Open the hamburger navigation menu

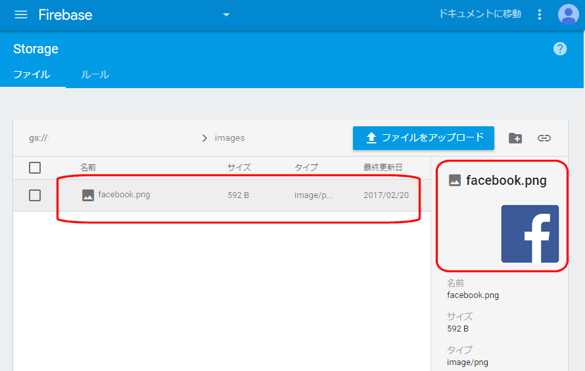(21, 14)
